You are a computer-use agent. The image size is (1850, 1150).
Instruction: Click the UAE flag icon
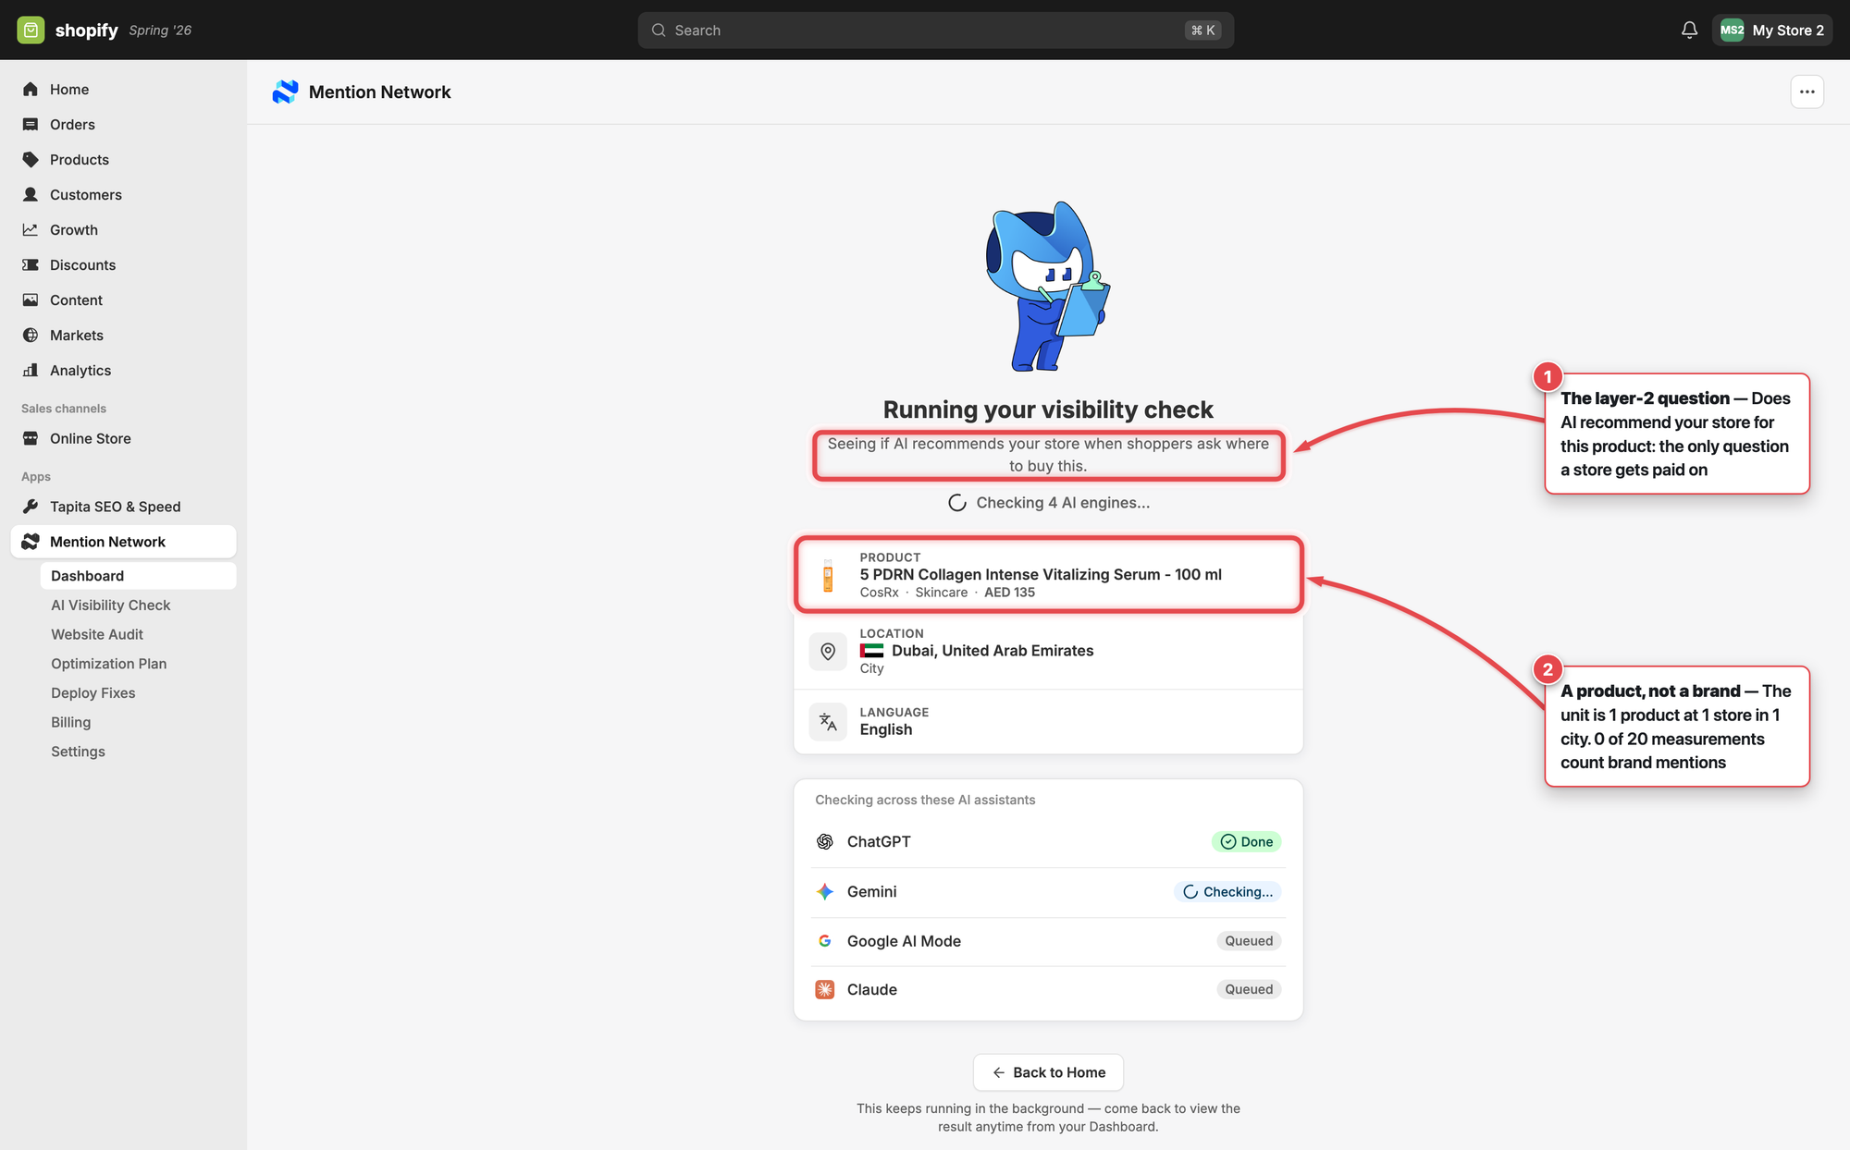871,651
